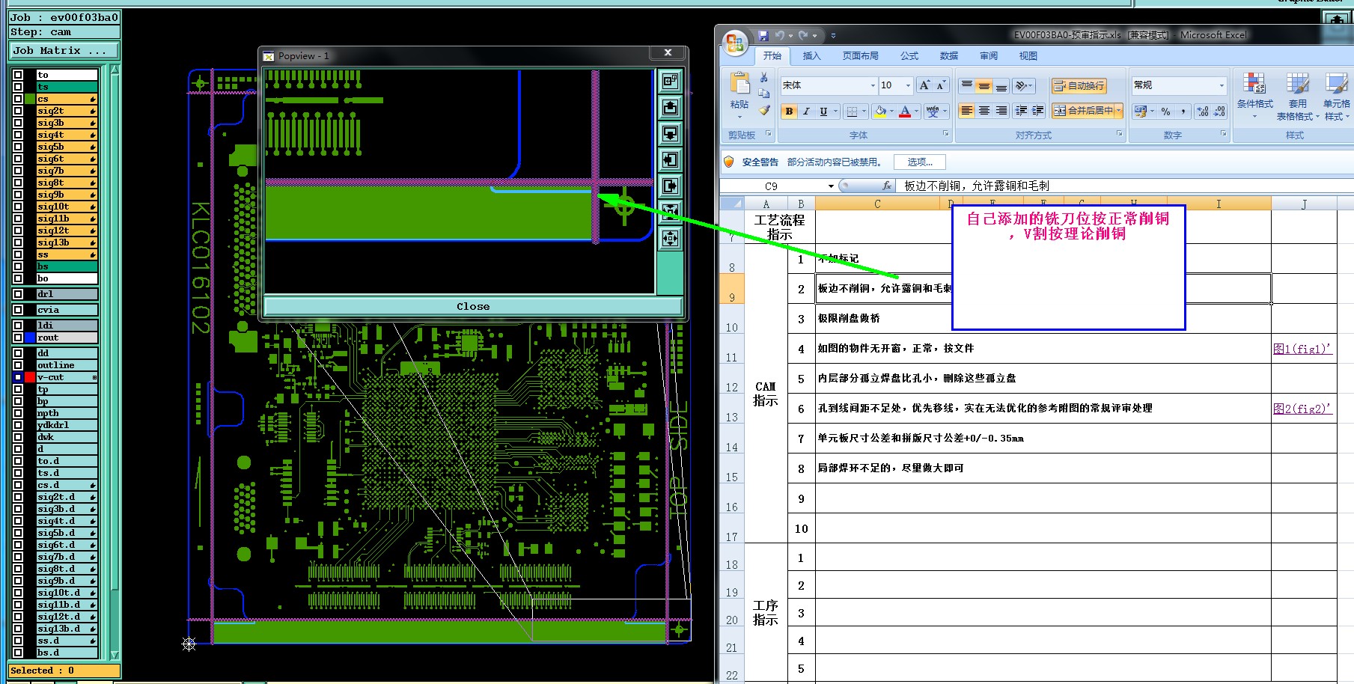Click the 选项... security options button

[920, 162]
